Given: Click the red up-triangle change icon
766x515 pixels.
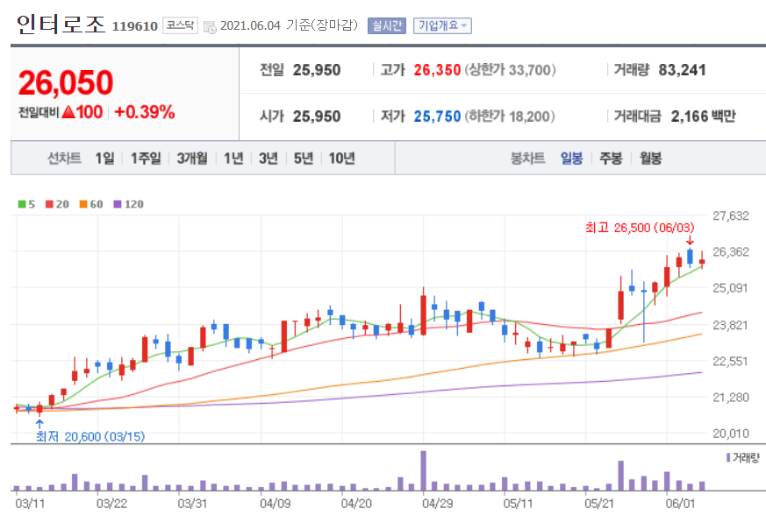Looking at the screenshot, I should click(69, 112).
